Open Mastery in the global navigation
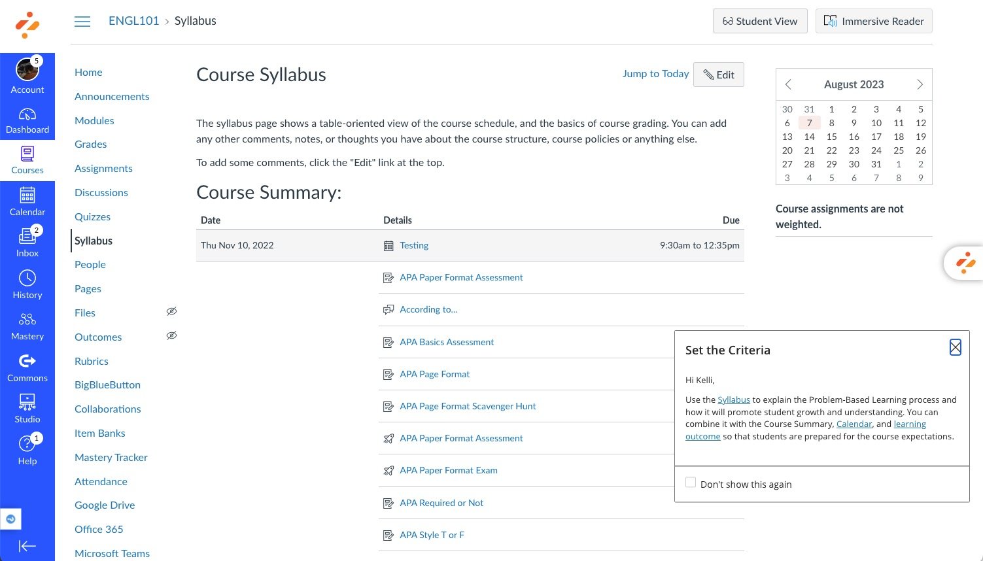Screen dimensions: 983x561 pyautogui.click(x=27, y=326)
